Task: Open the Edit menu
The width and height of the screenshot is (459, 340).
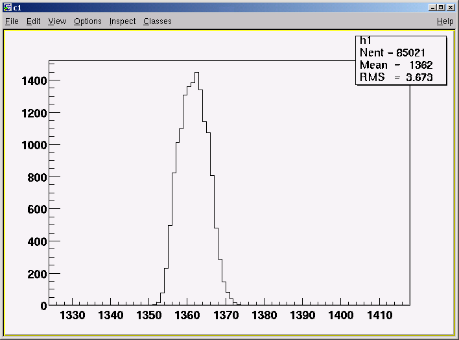Action: [x=33, y=21]
